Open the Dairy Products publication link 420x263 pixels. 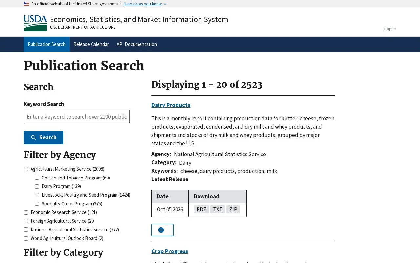point(171,105)
